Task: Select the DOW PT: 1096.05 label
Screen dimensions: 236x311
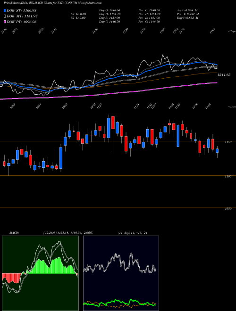Action: [x=21, y=22]
